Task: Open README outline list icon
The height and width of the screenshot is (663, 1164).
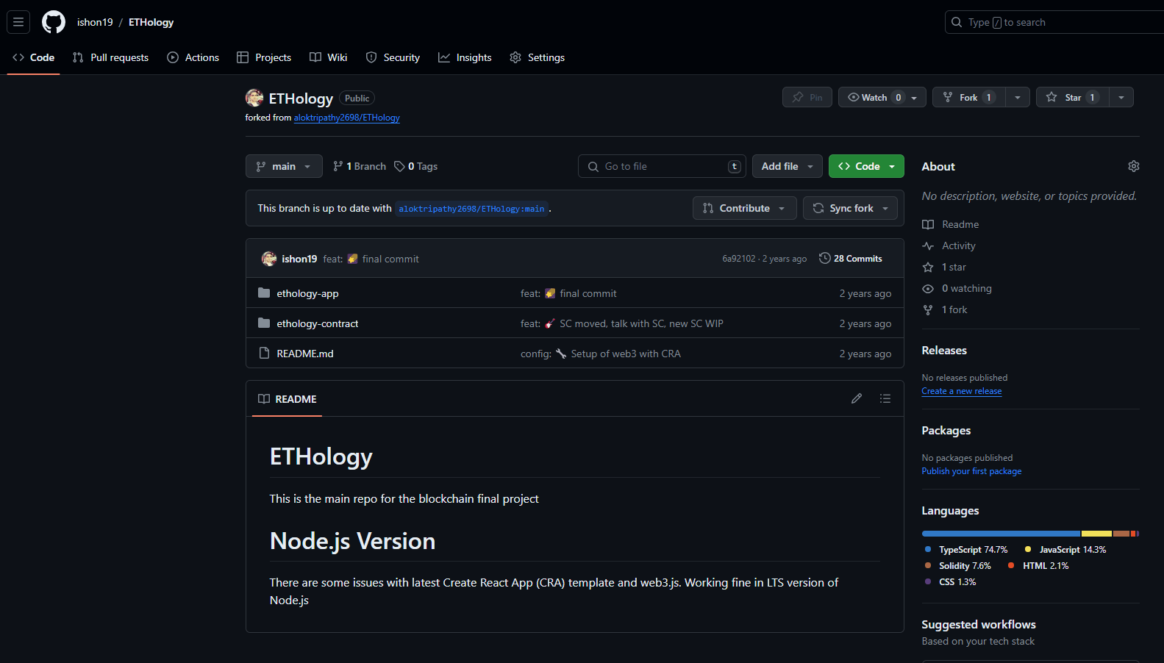Action: 885,398
